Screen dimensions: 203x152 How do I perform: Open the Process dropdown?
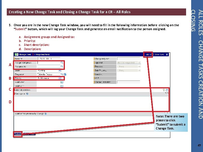[139, 66]
